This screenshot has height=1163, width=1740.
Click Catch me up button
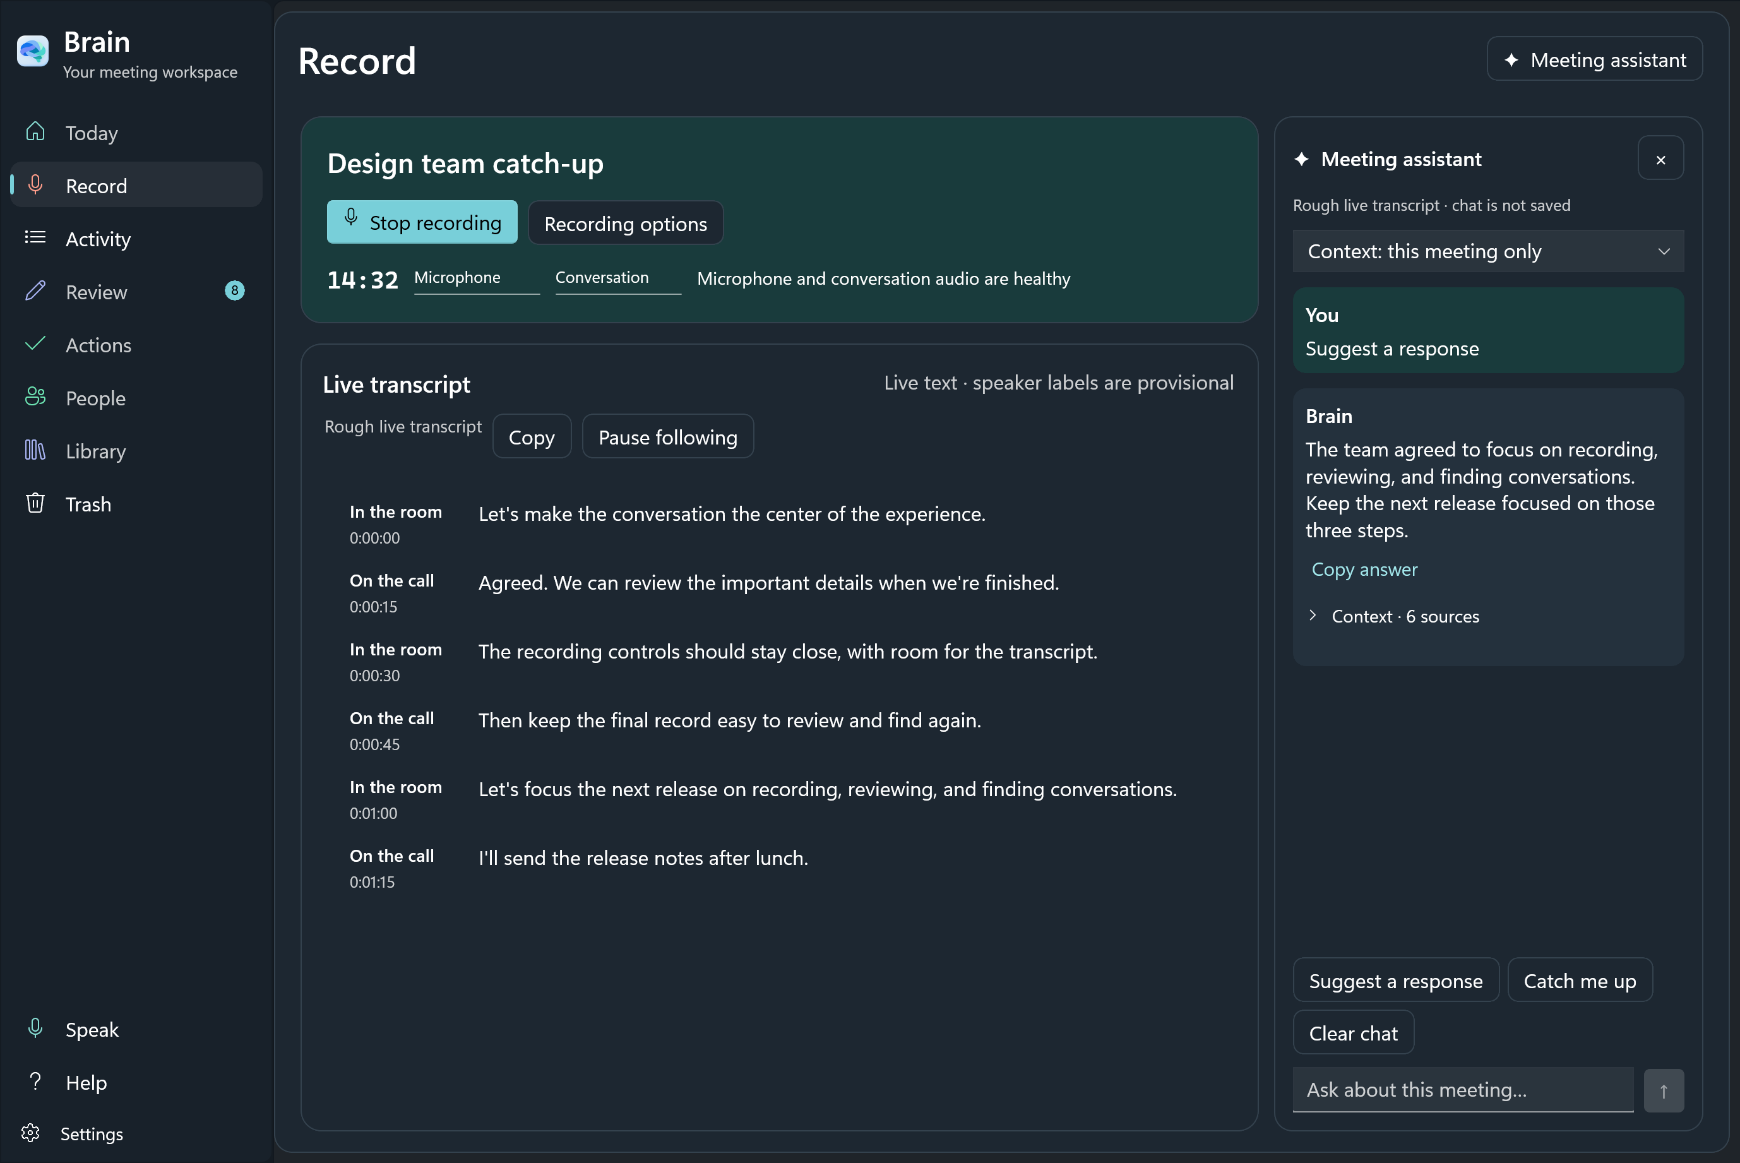(x=1579, y=981)
